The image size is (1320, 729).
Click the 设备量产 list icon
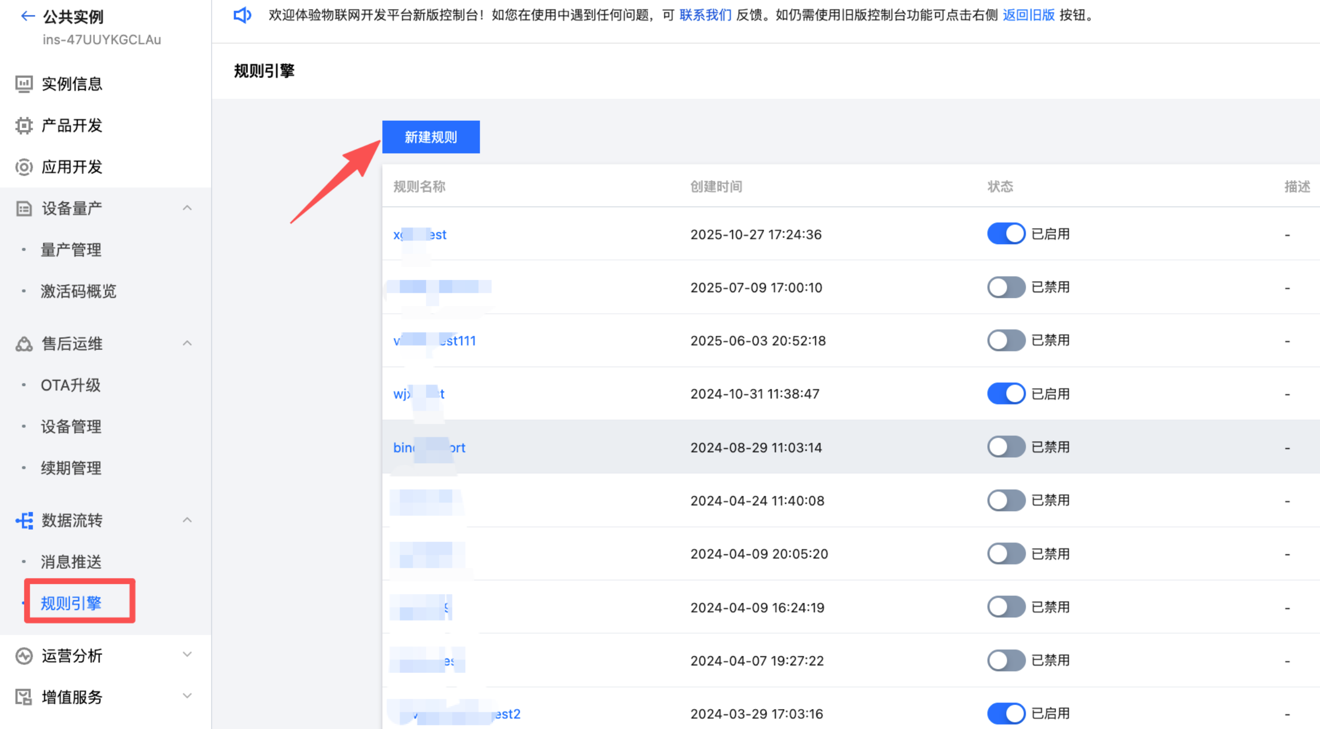(x=24, y=209)
